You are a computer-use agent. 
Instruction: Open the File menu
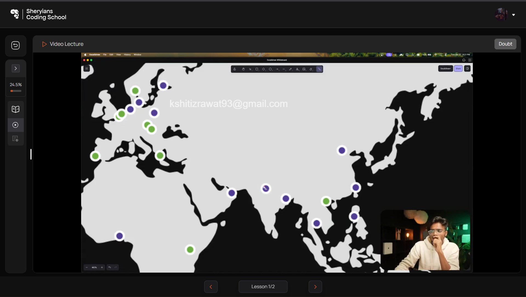point(105,55)
